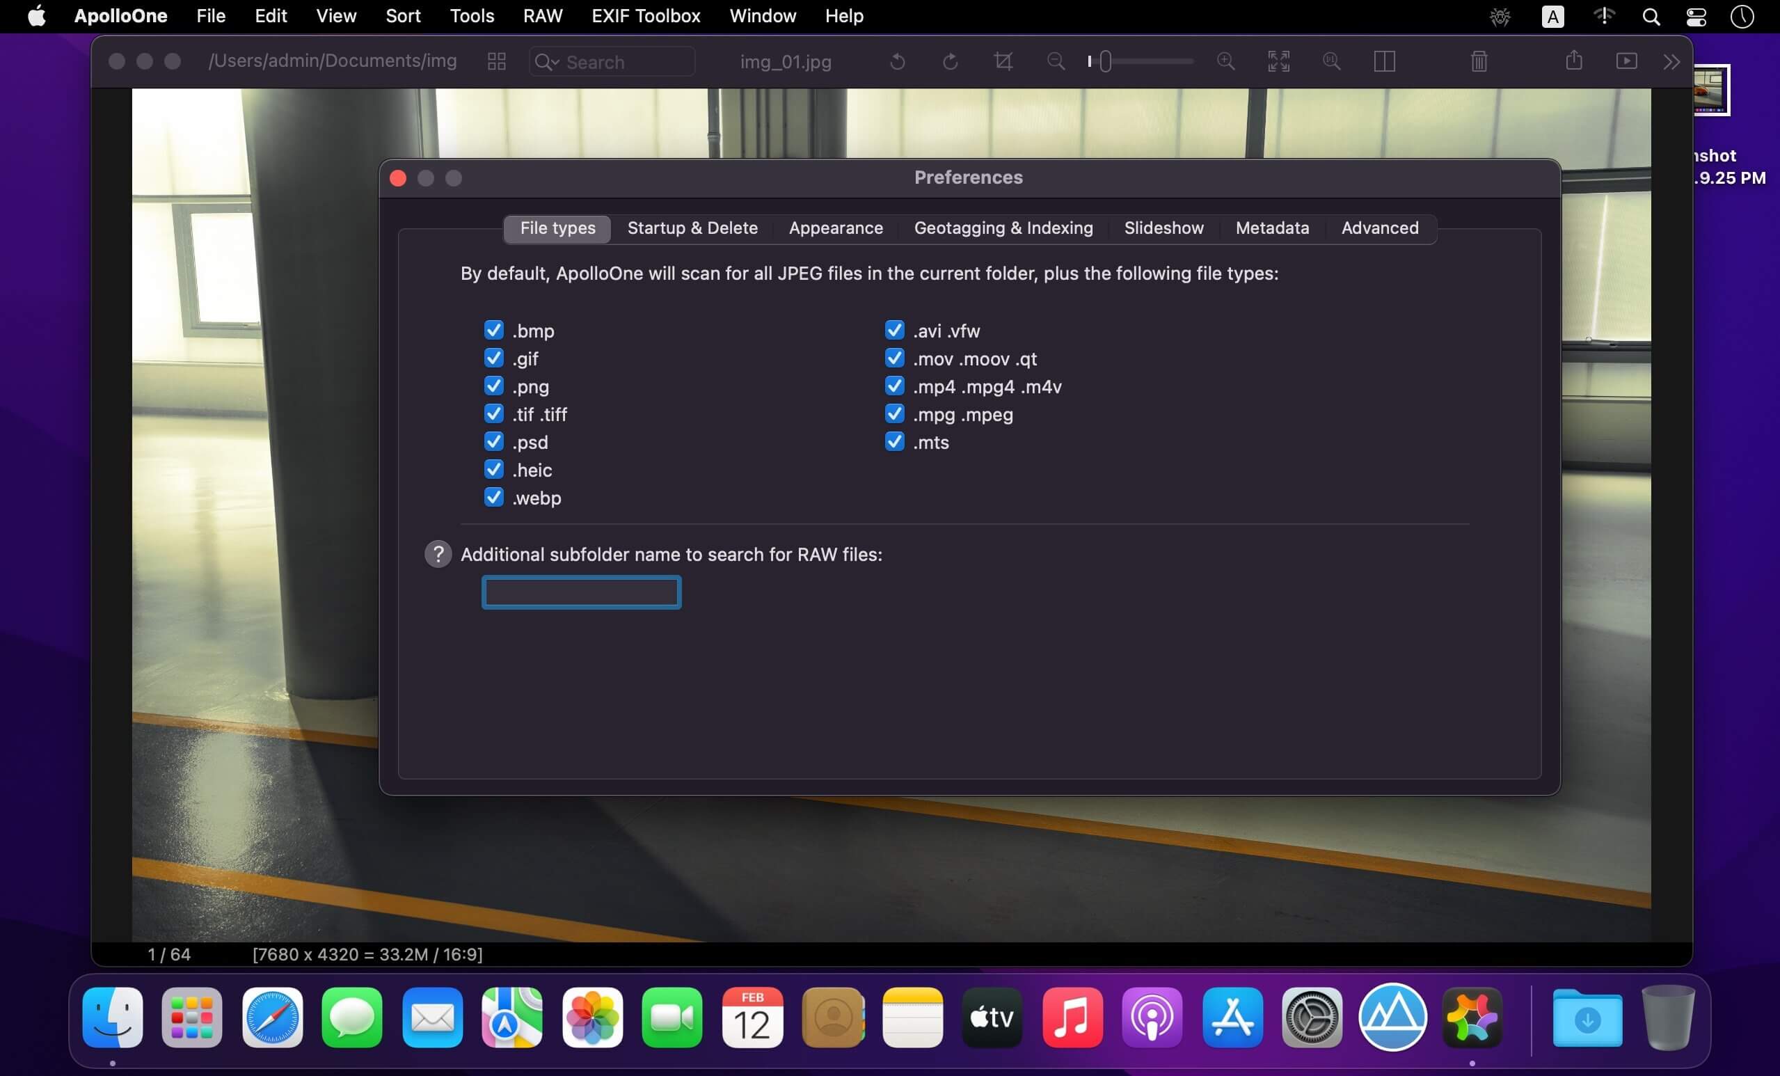The width and height of the screenshot is (1780, 1076).
Task: Open Photos app from the Dock
Action: pyautogui.click(x=592, y=1018)
